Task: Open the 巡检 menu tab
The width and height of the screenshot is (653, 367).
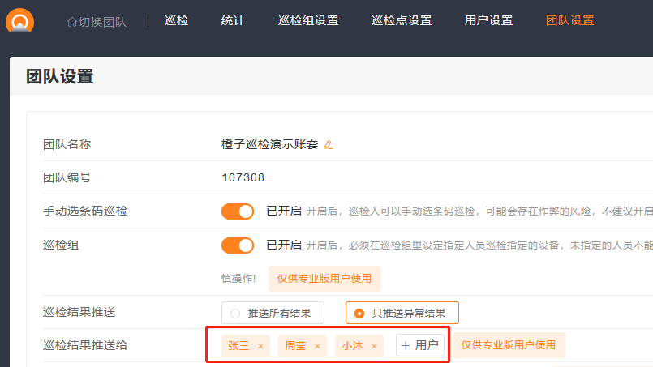Action: coord(176,20)
